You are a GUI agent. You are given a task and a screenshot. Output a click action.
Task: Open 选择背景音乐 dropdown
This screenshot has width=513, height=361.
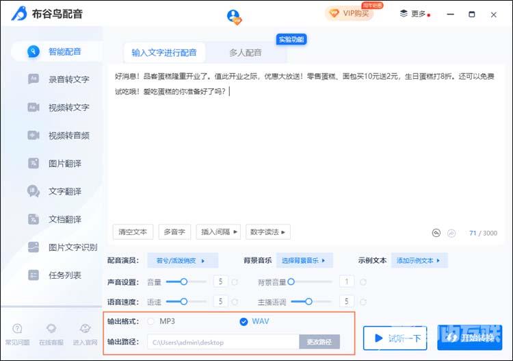[x=304, y=260]
